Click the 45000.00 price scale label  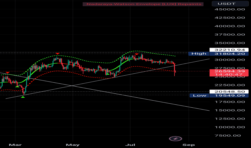229,9
